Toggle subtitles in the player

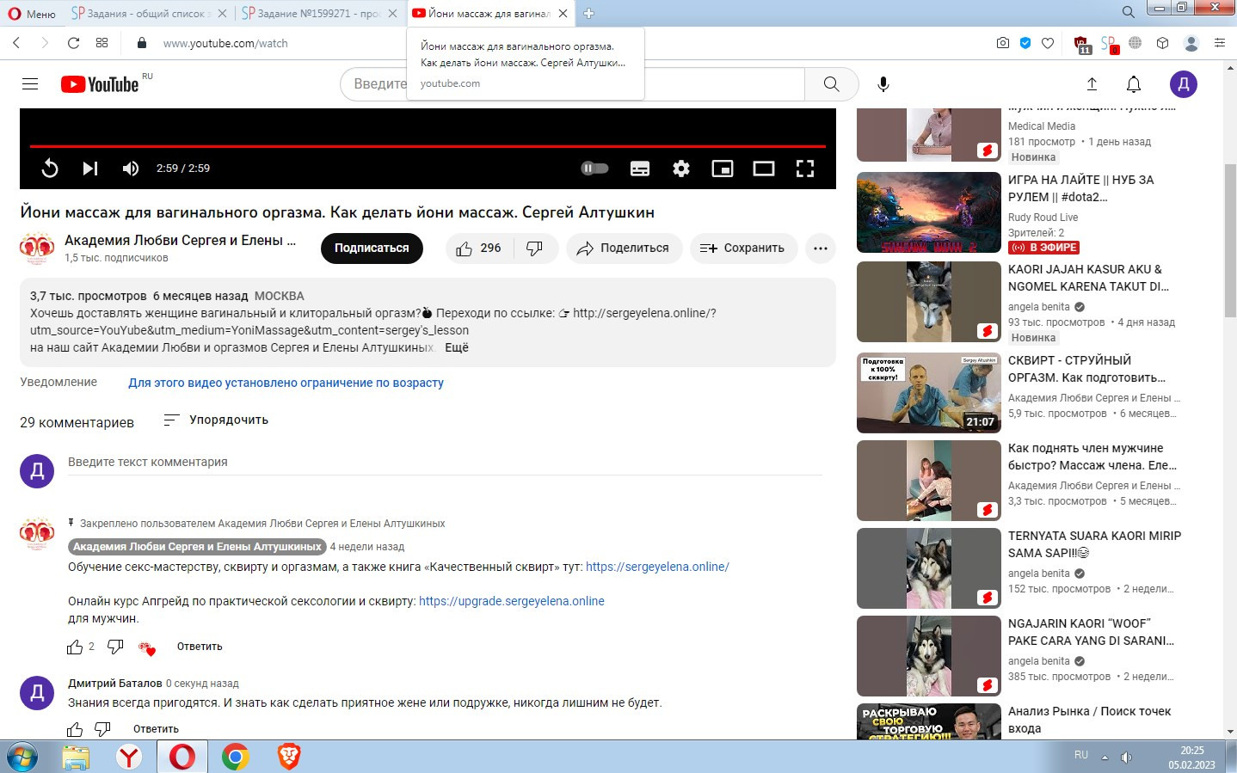click(x=640, y=169)
